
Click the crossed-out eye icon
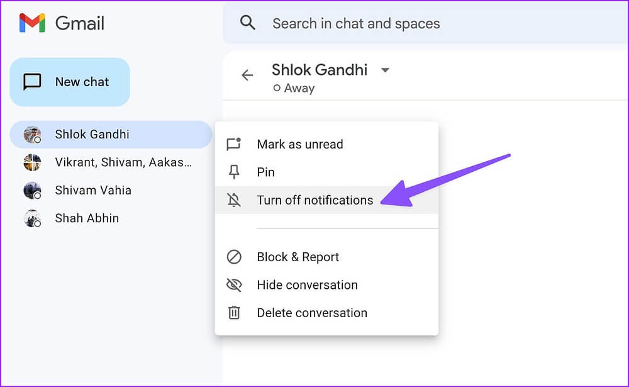click(234, 285)
